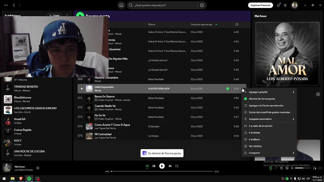Expand Compartir submenu
The height and width of the screenshot is (182, 324).
[269, 153]
